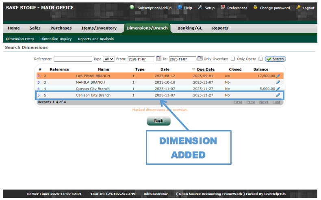Image resolution: width=321 pixels, height=200 pixels.
Task: Click the Preferences icon in the header
Action: [x=223, y=7]
